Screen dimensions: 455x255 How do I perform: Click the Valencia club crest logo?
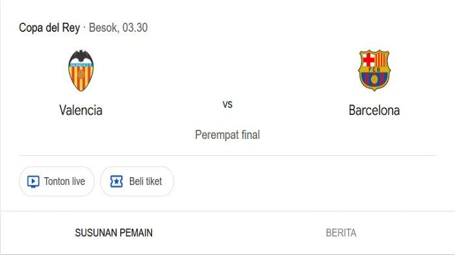pyautogui.click(x=81, y=71)
